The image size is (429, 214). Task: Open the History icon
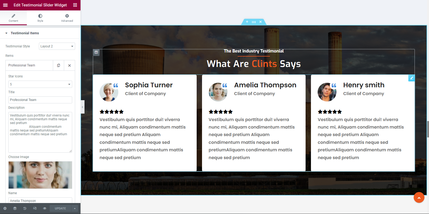[x=25, y=208]
